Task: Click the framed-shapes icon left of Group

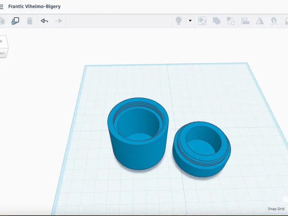Action: pos(202,21)
